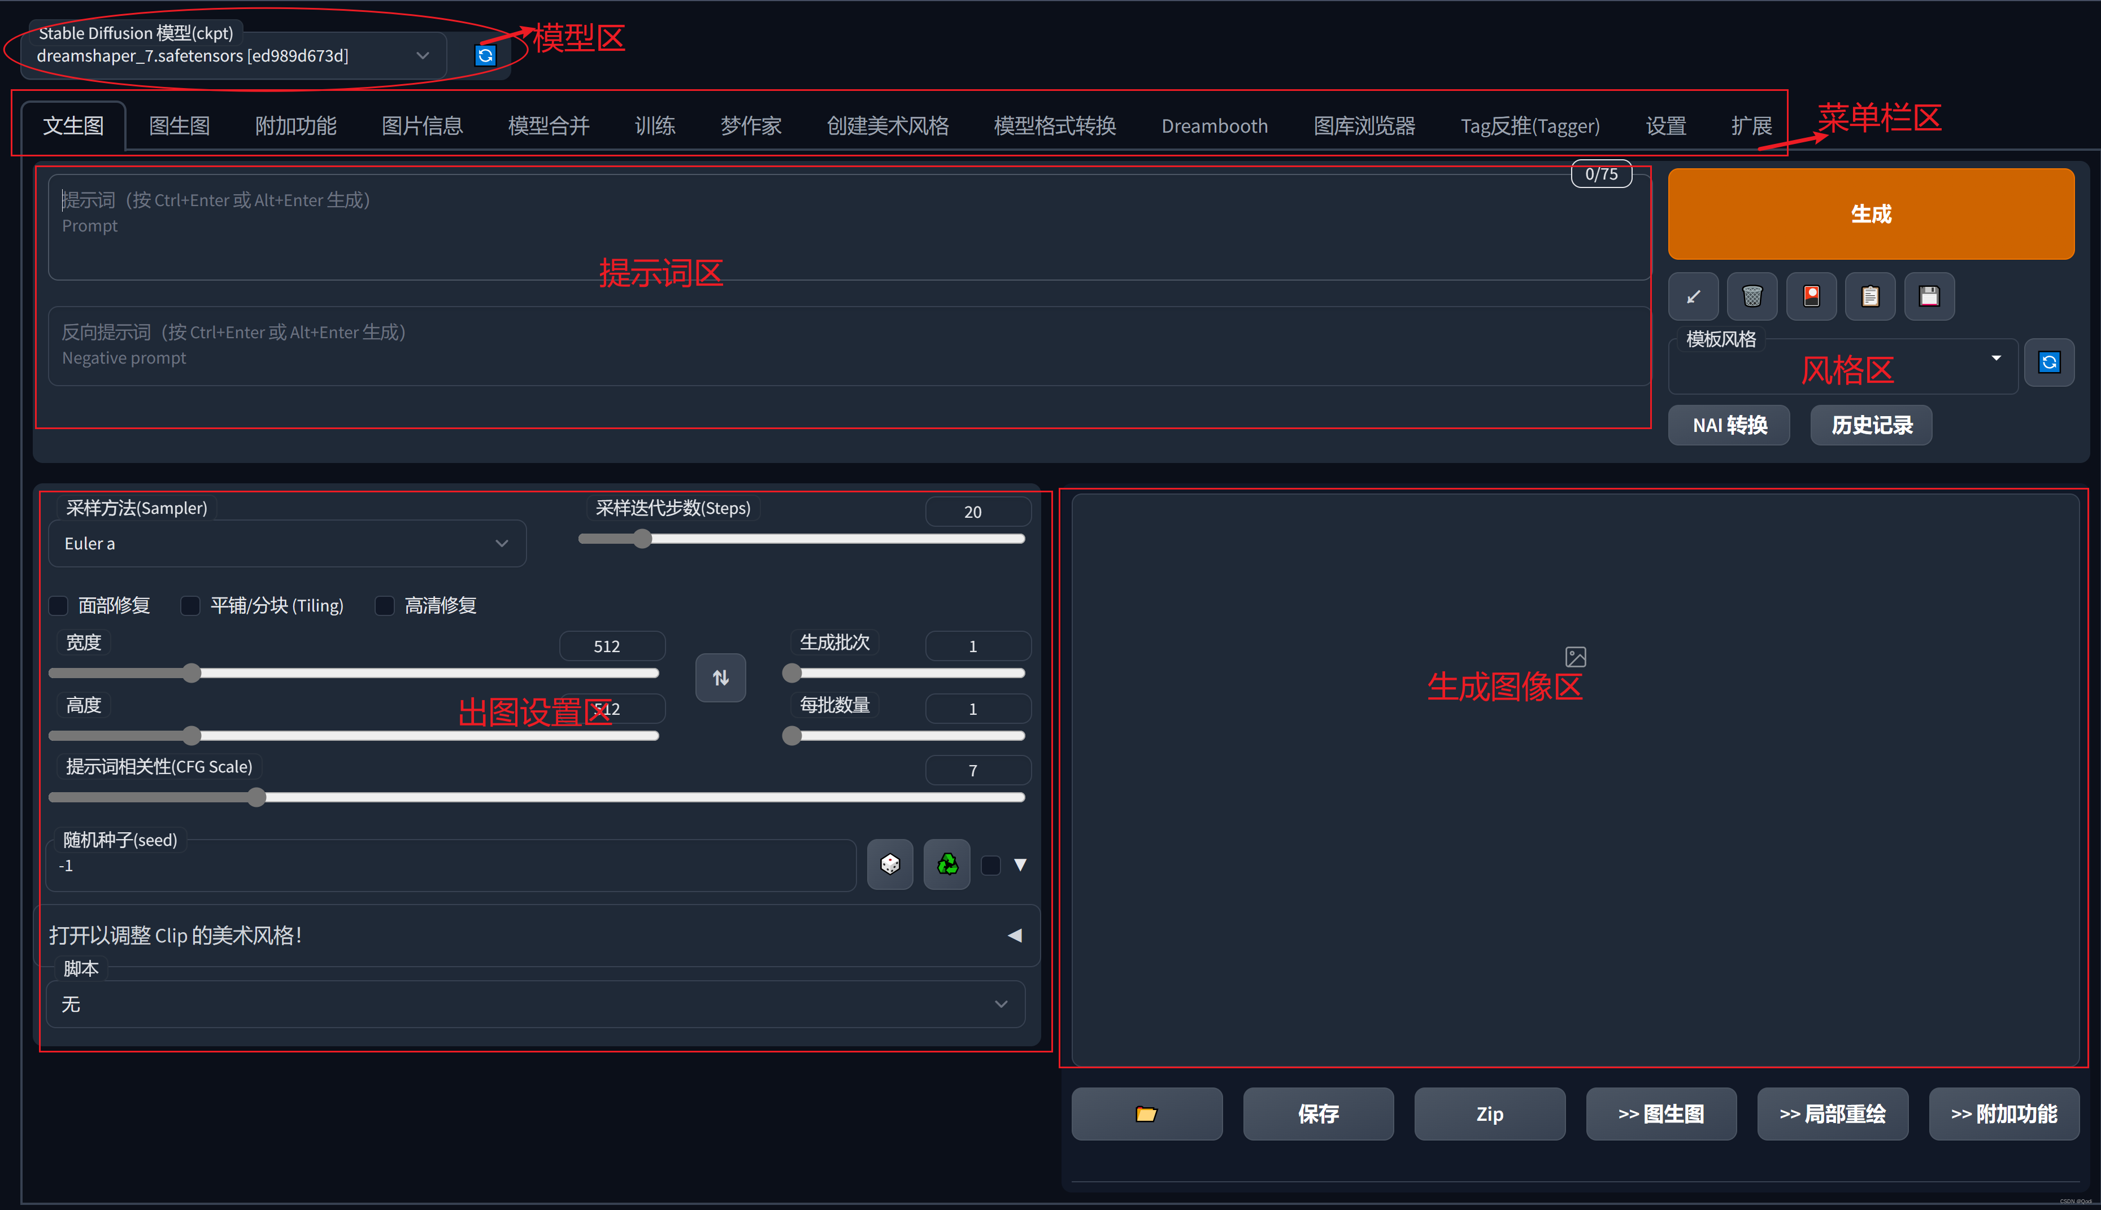Refresh the template styles list
2101x1210 pixels.
pyautogui.click(x=2048, y=362)
